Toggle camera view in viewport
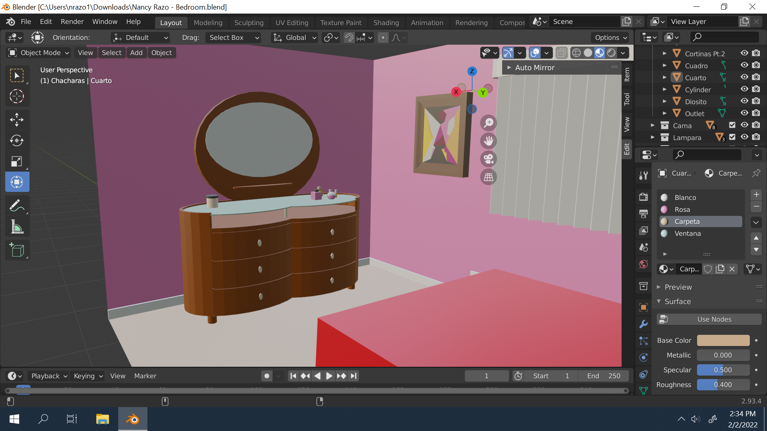The height and width of the screenshot is (431, 767). coord(489,159)
